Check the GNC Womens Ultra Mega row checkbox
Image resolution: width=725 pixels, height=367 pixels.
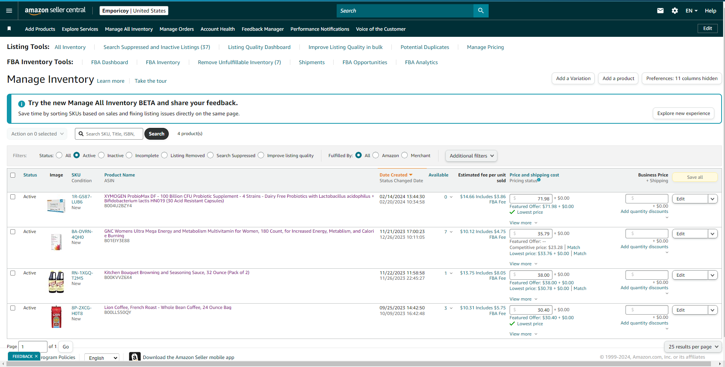[13, 232]
